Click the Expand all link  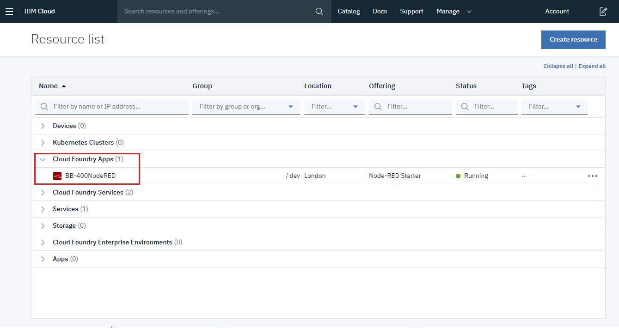click(x=592, y=66)
